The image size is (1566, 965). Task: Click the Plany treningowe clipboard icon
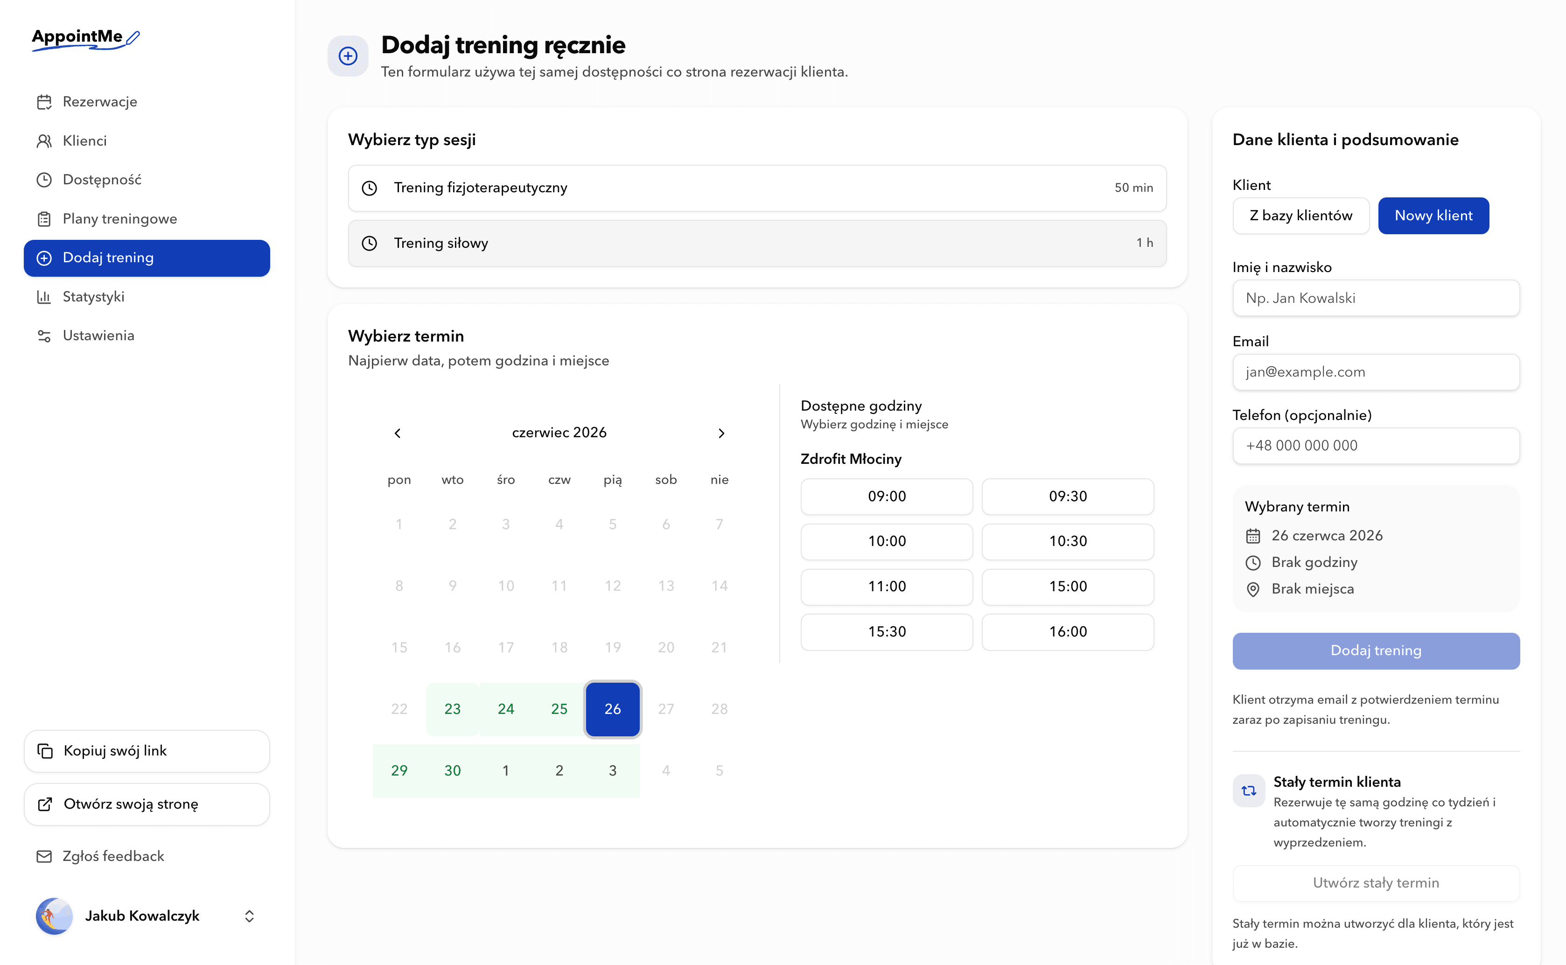click(x=44, y=219)
